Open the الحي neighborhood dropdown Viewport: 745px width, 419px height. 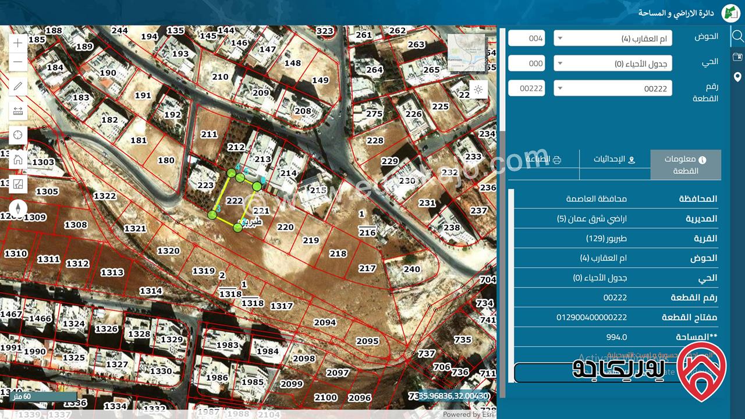pyautogui.click(x=612, y=63)
